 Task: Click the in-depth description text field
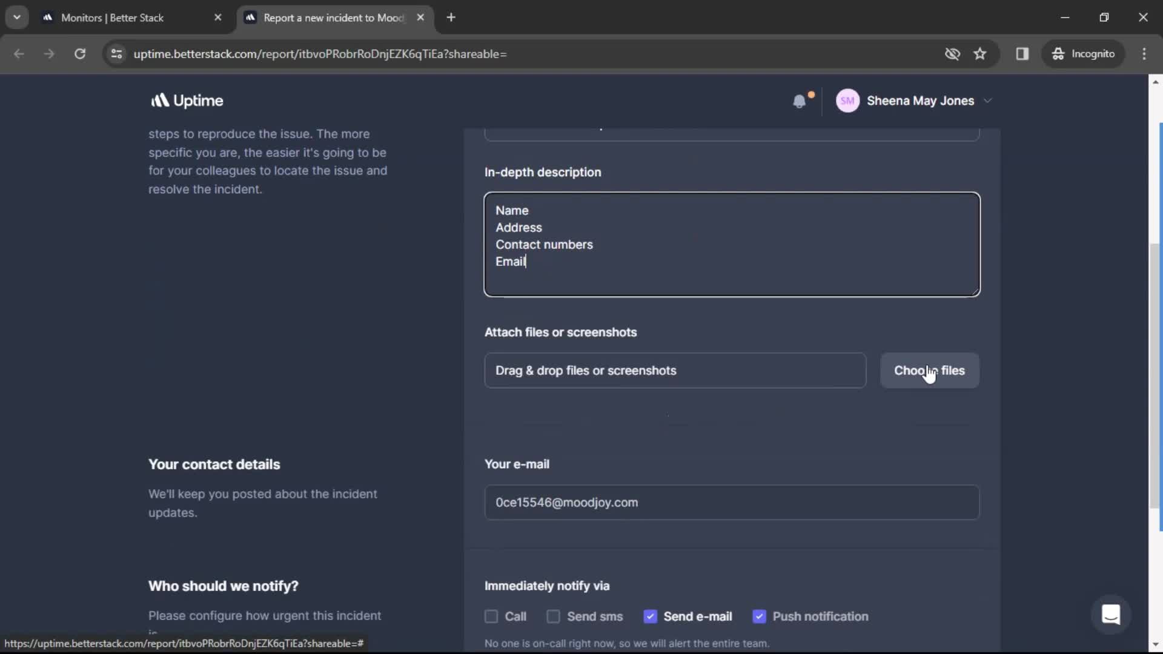click(732, 242)
